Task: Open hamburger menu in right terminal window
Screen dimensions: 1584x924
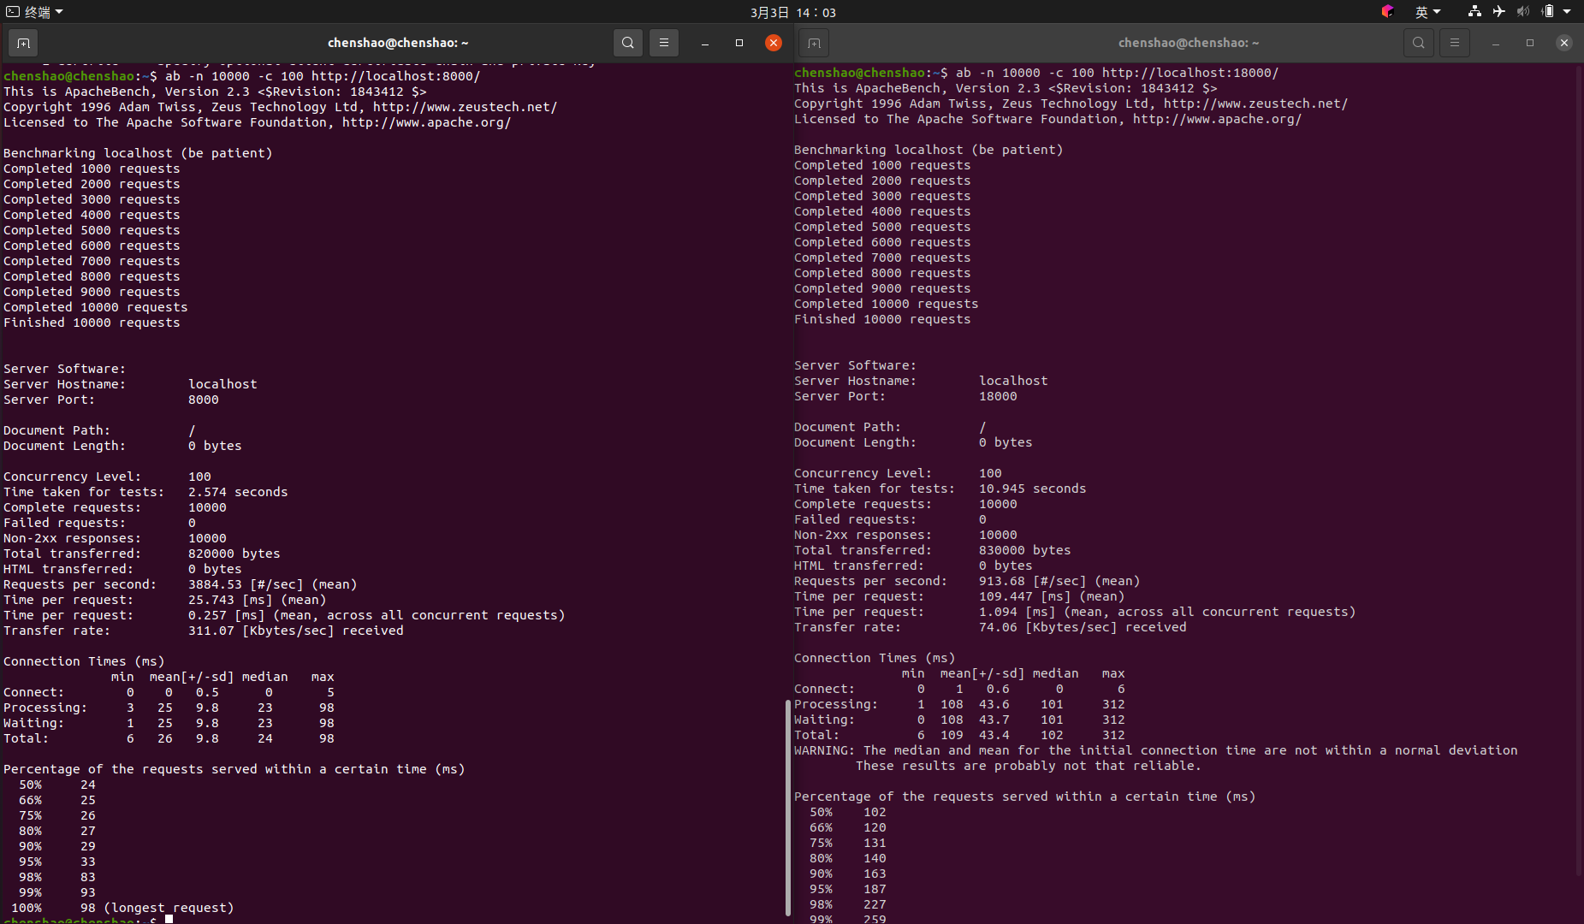Action: tap(1455, 43)
